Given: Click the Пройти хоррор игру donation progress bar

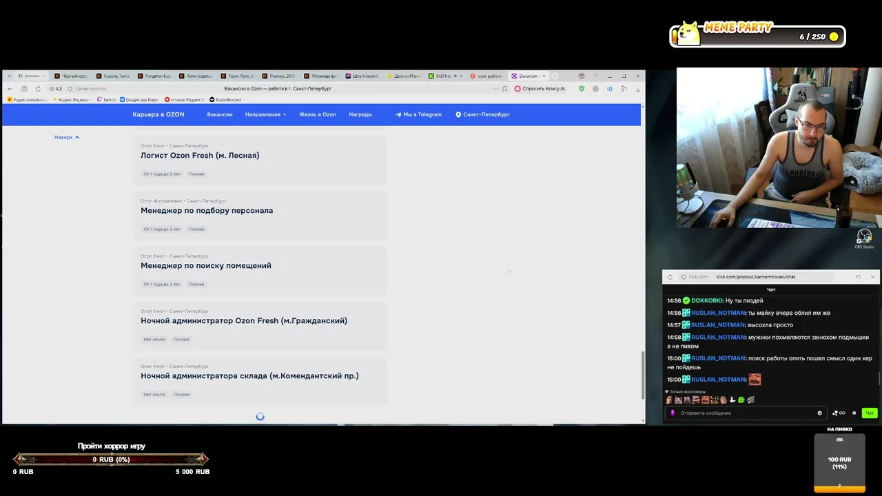Looking at the screenshot, I should 111,459.
